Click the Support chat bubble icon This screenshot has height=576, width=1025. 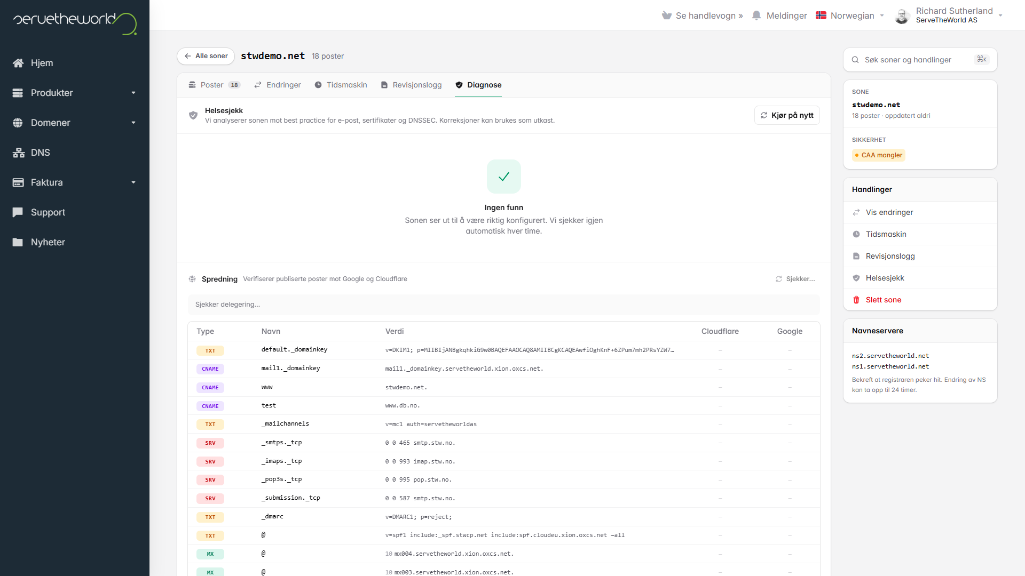pos(18,212)
